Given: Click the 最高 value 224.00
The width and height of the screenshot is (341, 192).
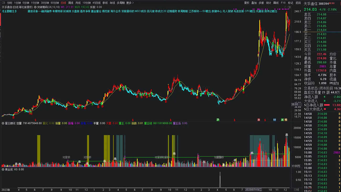Looking at the screenshot, I should coord(322,58).
